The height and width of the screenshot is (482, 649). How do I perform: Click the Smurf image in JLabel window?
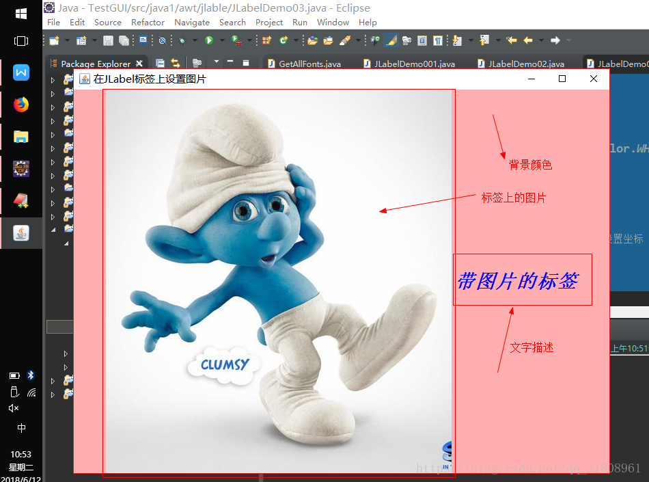pos(279,282)
